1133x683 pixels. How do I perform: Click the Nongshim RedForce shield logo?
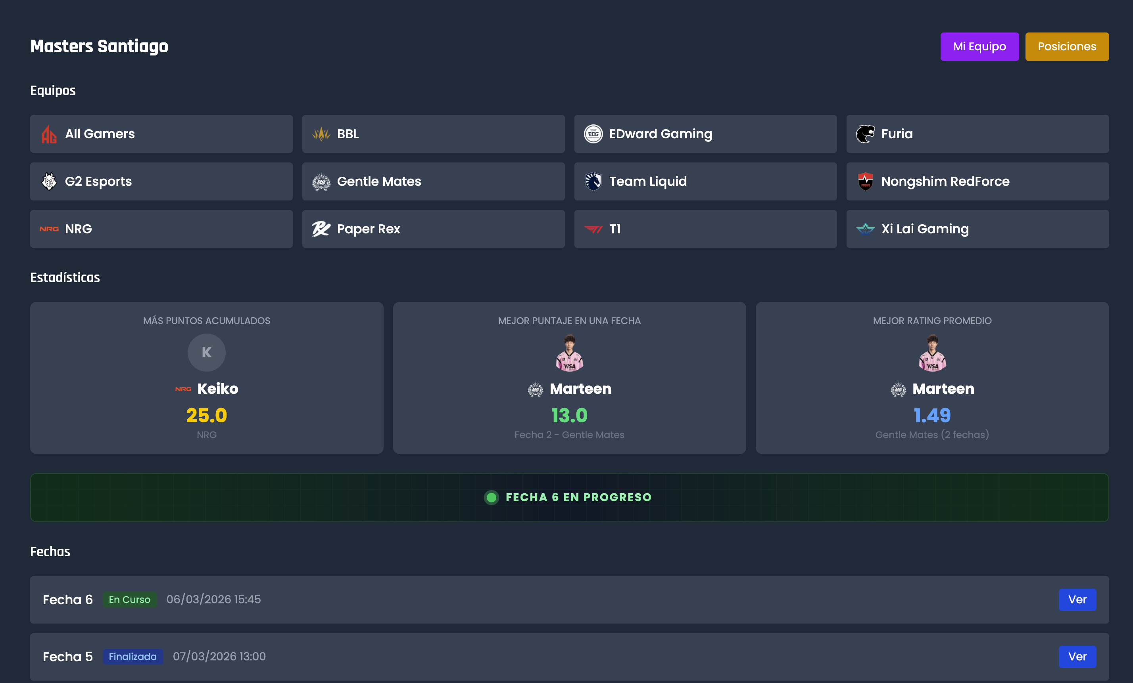point(865,181)
